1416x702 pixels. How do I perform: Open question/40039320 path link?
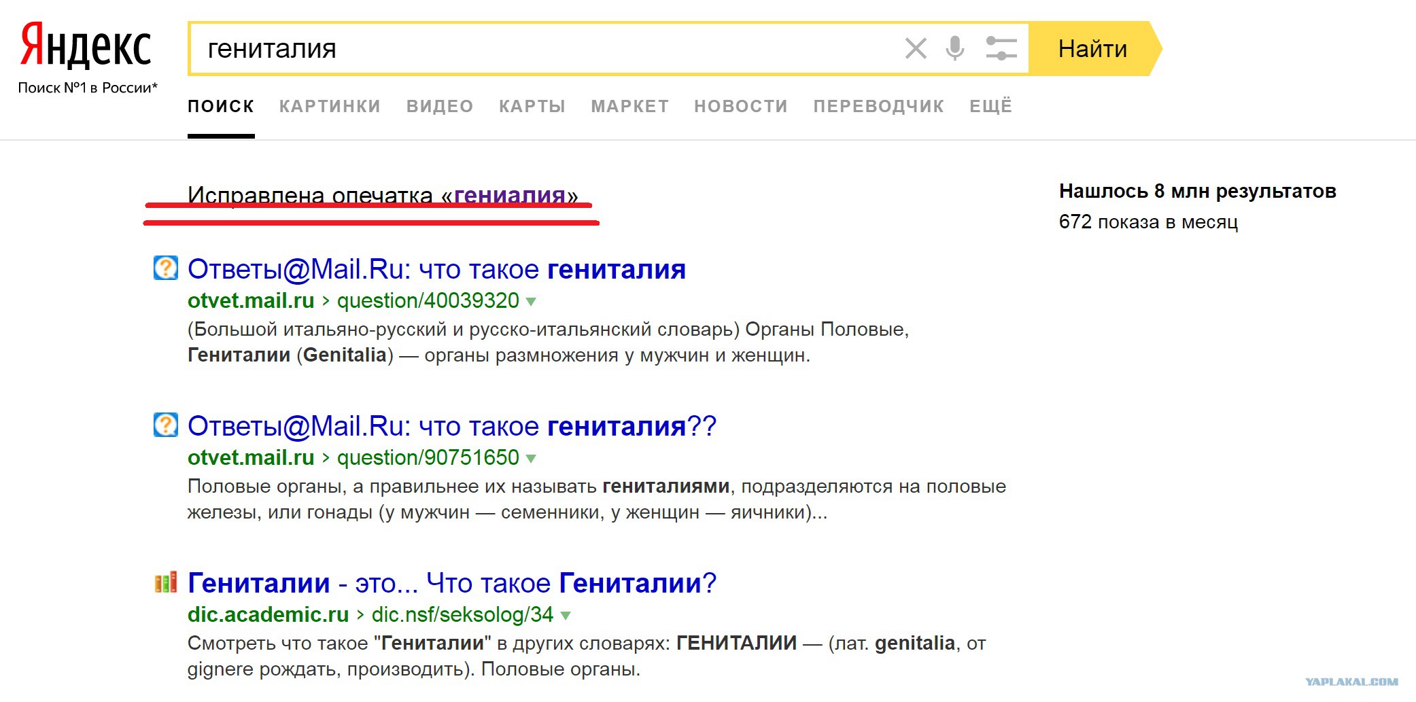[428, 300]
